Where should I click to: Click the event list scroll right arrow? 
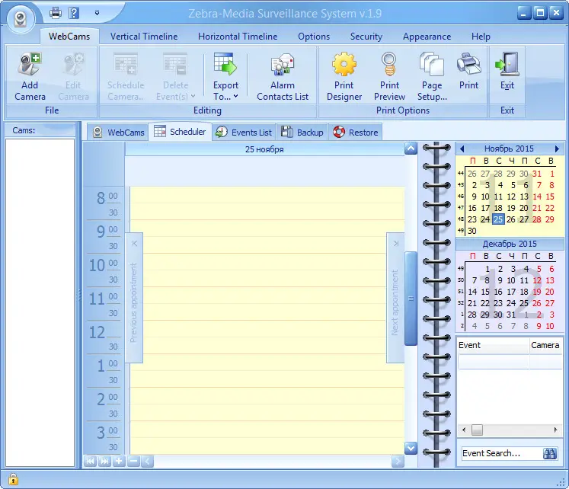[x=555, y=430]
